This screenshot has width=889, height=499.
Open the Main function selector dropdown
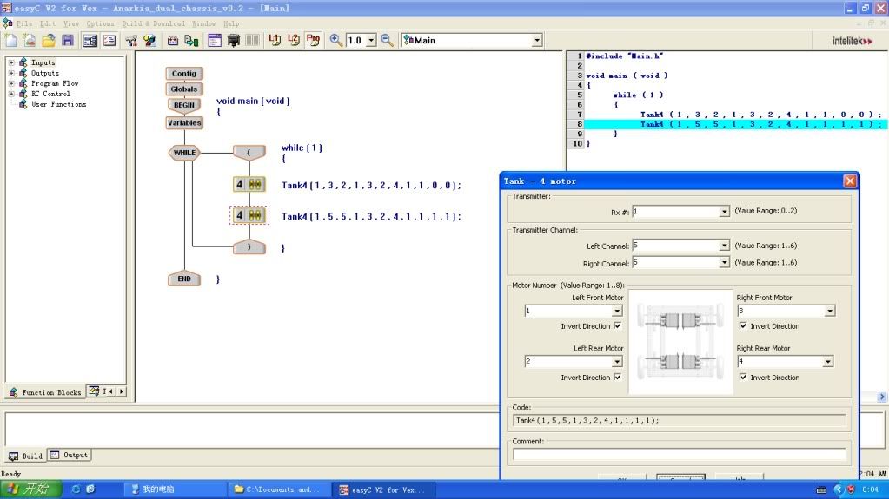point(536,40)
